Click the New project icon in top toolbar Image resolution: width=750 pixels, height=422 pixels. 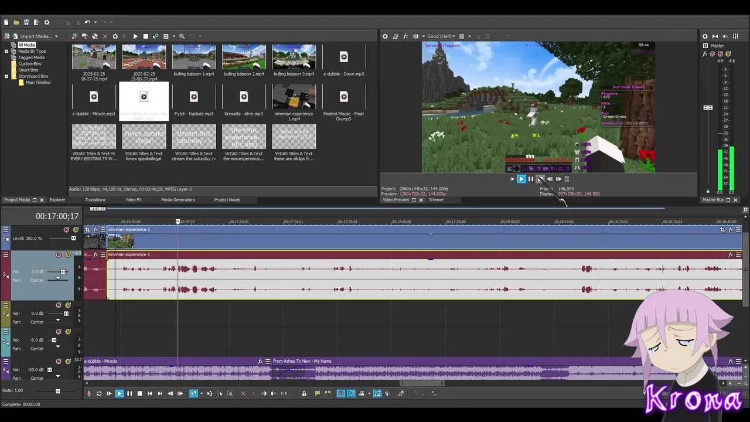click(6, 22)
